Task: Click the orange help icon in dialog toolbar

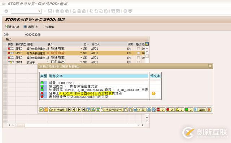Action: (46, 110)
